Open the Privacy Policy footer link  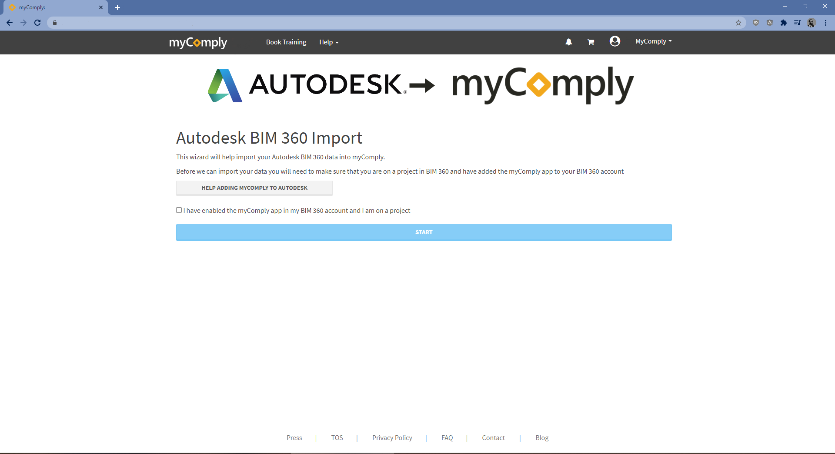(392, 438)
